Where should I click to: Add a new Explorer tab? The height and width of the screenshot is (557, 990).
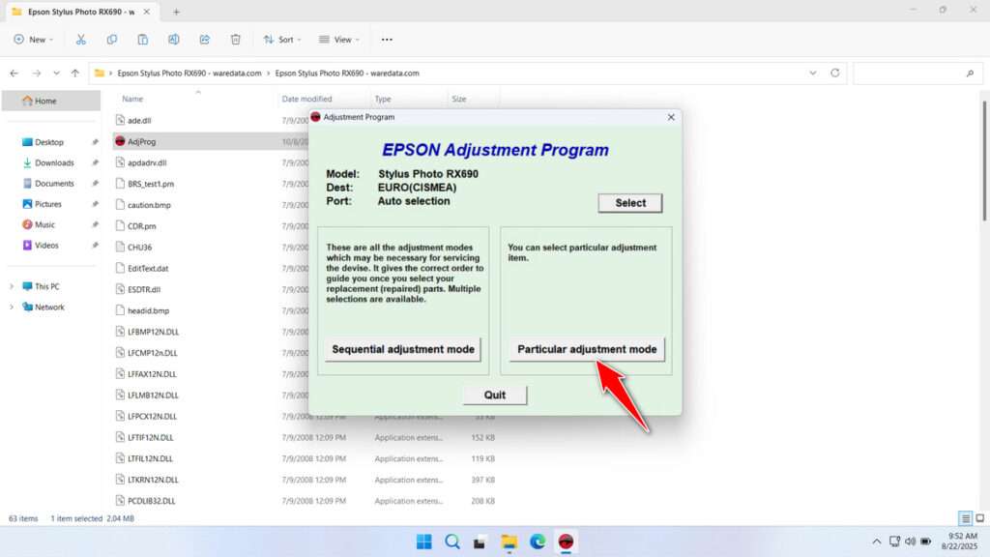click(176, 12)
